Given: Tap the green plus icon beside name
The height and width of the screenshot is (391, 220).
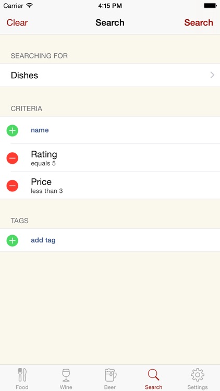Looking at the screenshot, I should click(x=12, y=130).
